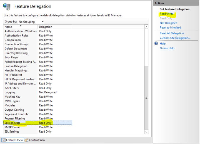The image size is (200, 144).
Task: Click Read Only value for Session State
Action: (x=45, y=123)
